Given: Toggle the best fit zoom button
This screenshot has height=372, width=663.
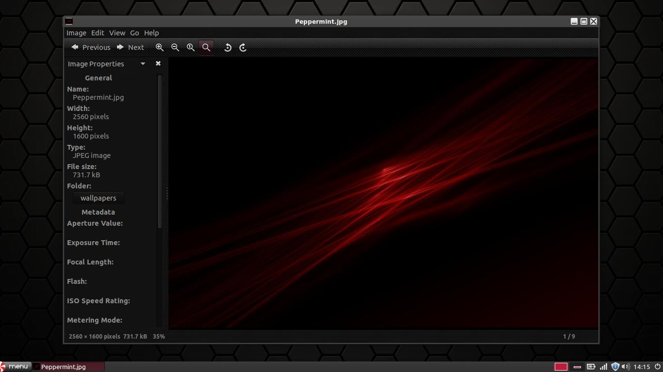Looking at the screenshot, I should (x=206, y=47).
